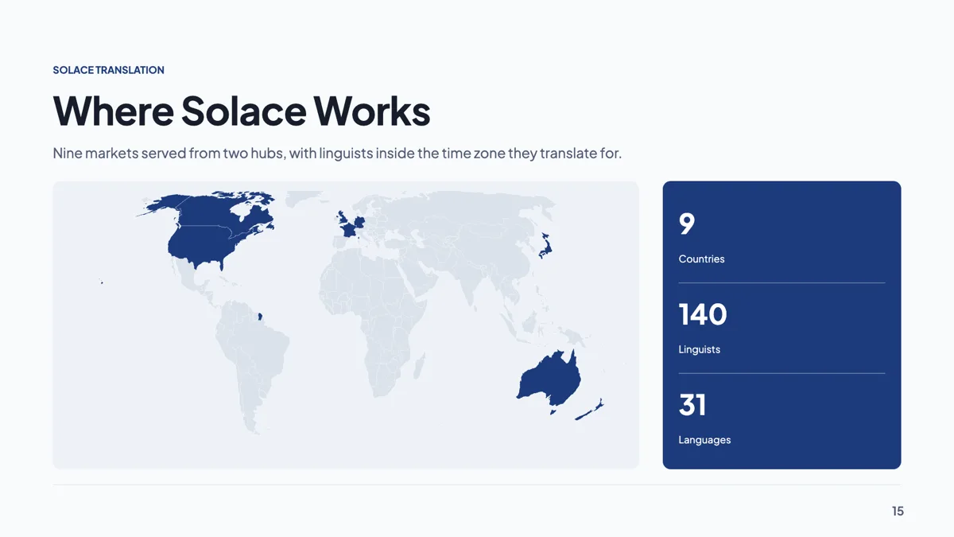The height and width of the screenshot is (537, 954).
Task: Select the "Linguists" label
Action: [699, 349]
